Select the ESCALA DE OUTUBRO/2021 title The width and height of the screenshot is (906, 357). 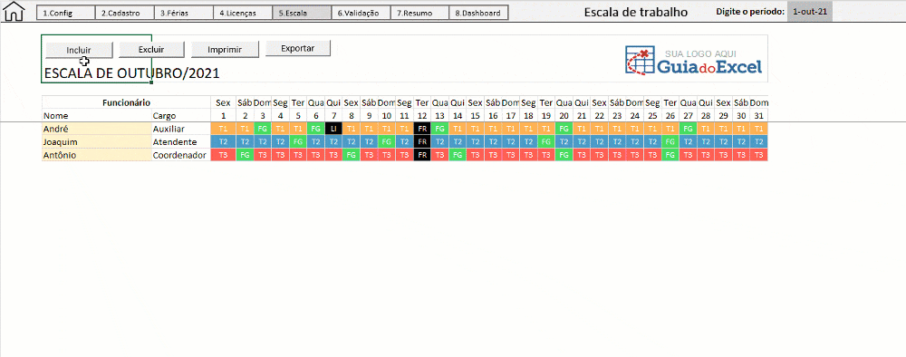[x=131, y=73]
